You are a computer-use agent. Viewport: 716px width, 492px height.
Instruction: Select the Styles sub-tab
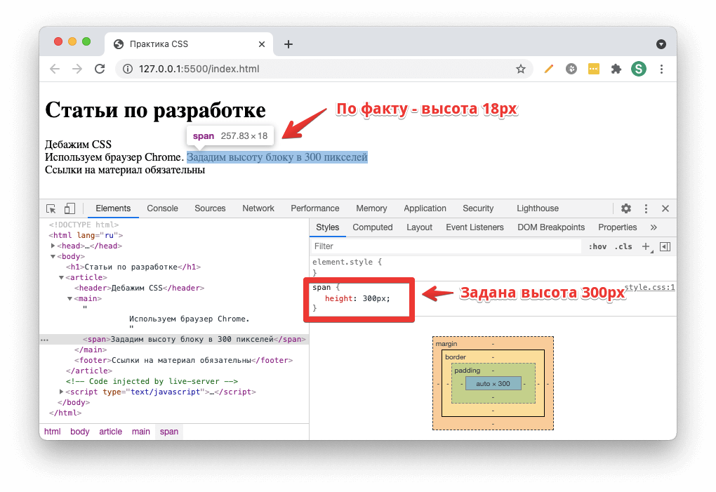[327, 227]
